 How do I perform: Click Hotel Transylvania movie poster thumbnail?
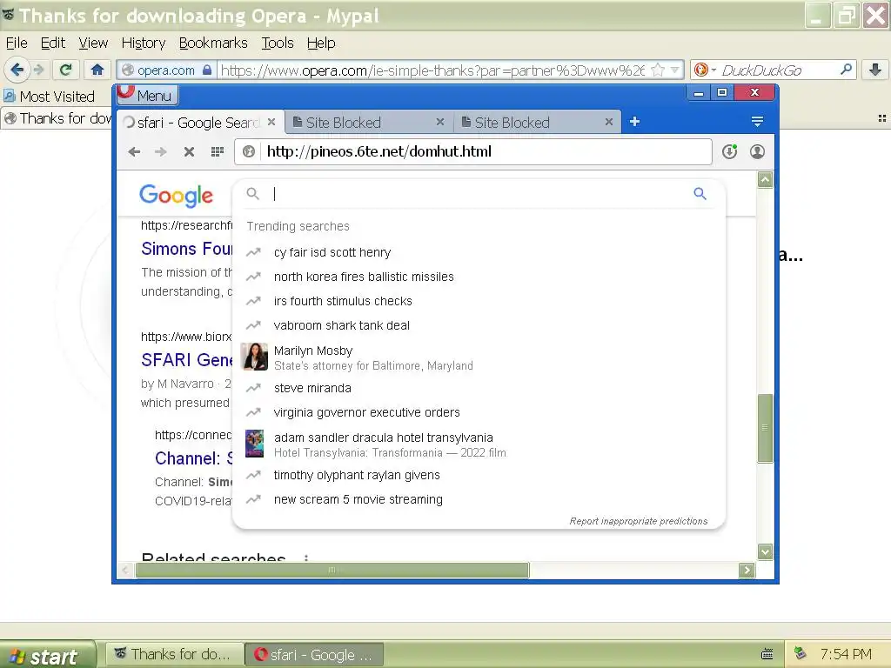click(254, 444)
